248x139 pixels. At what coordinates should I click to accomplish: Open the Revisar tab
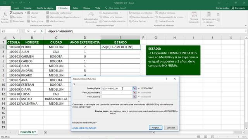pyautogui.click(x=87, y=8)
